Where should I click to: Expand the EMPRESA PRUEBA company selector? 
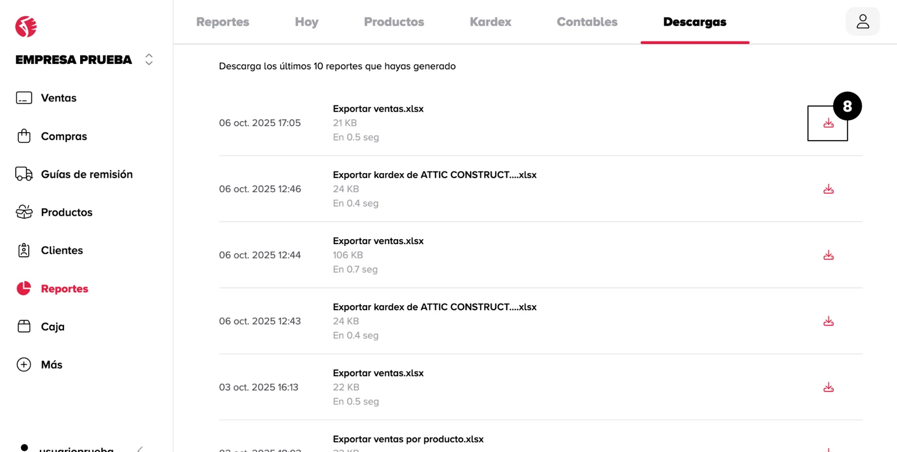coord(149,59)
